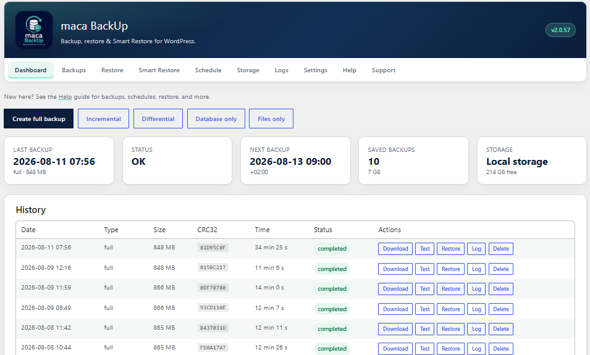Select the CRC32 value 815BC217
Viewport: 590px width, 355px height.
[213, 267]
